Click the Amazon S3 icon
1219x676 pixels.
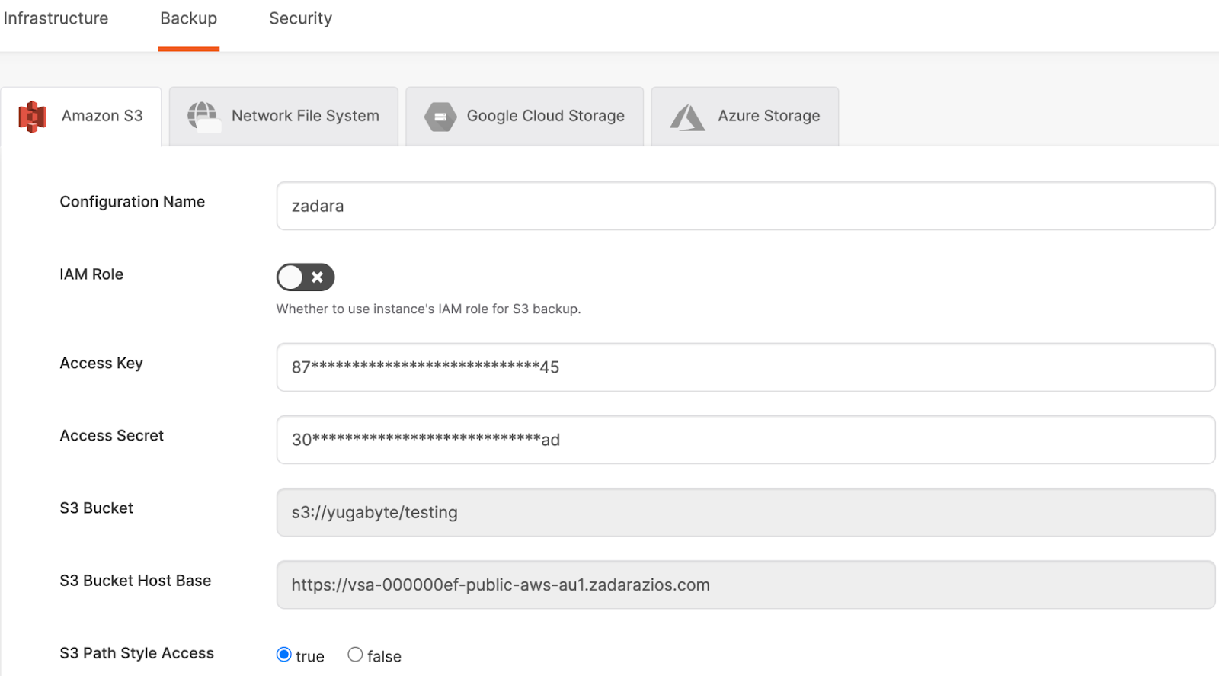coord(32,117)
